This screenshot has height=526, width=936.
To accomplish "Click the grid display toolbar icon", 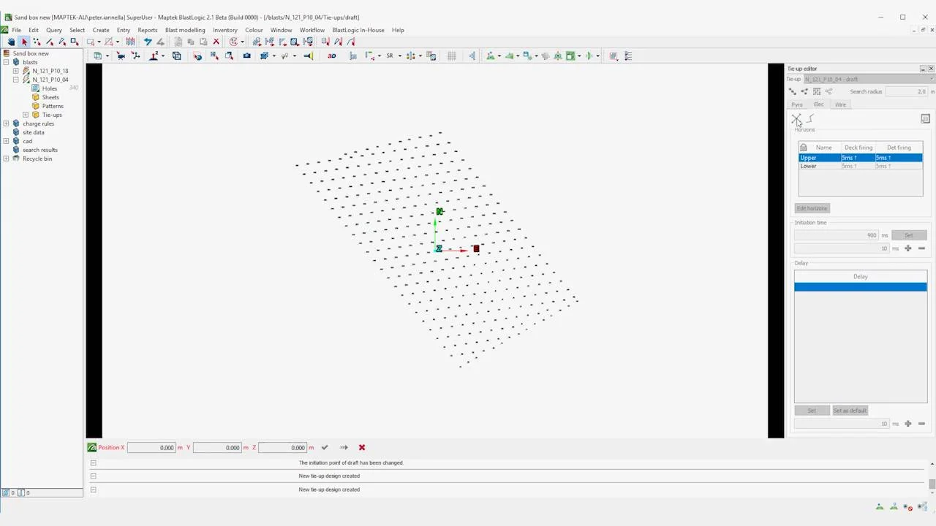I will tap(451, 56).
